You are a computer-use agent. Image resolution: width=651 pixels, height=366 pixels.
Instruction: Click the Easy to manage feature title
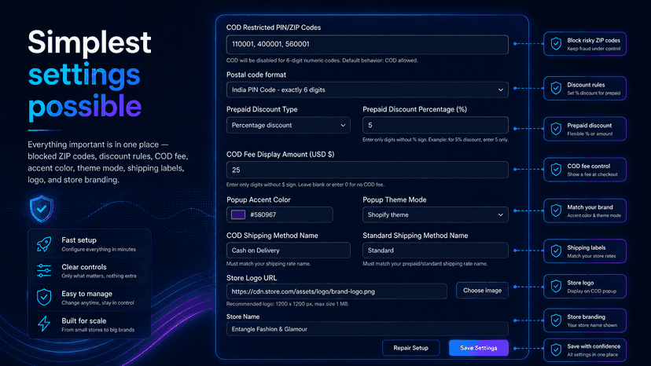(x=86, y=294)
